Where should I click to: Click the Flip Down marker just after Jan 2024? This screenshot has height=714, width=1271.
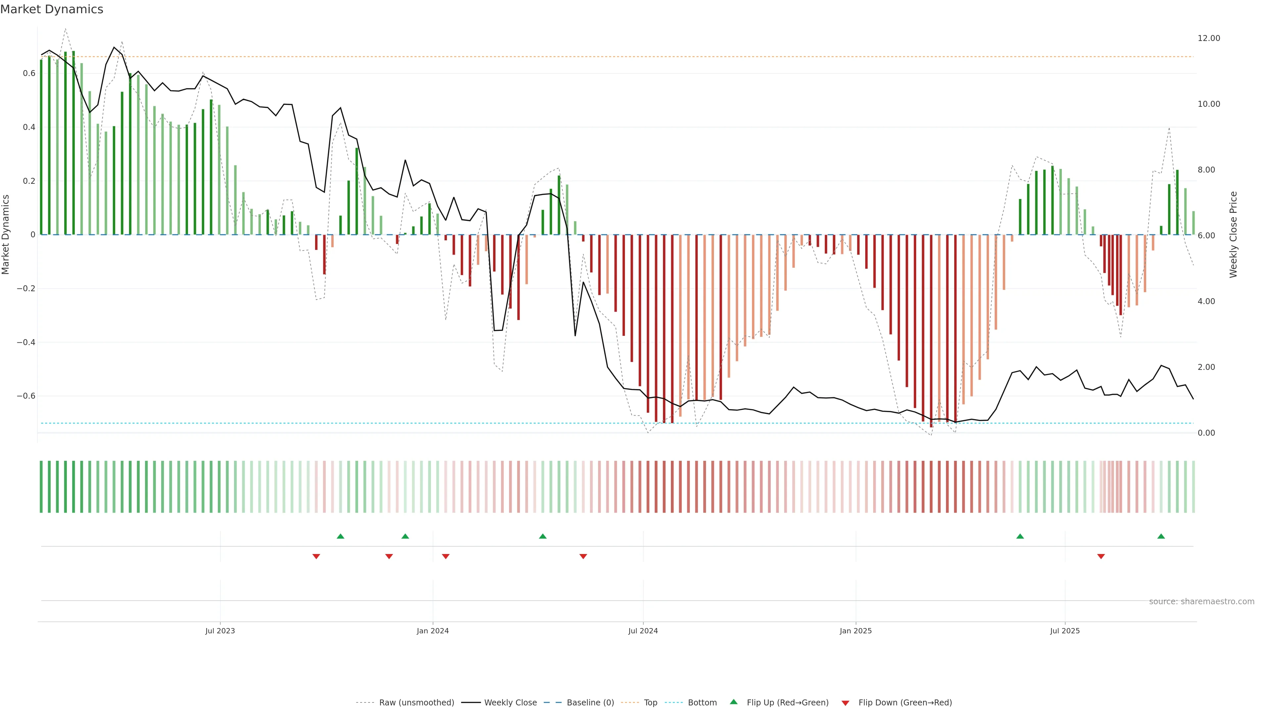point(446,556)
